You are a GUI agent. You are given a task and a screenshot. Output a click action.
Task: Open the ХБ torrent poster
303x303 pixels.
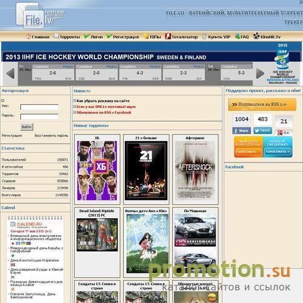[97, 171]
